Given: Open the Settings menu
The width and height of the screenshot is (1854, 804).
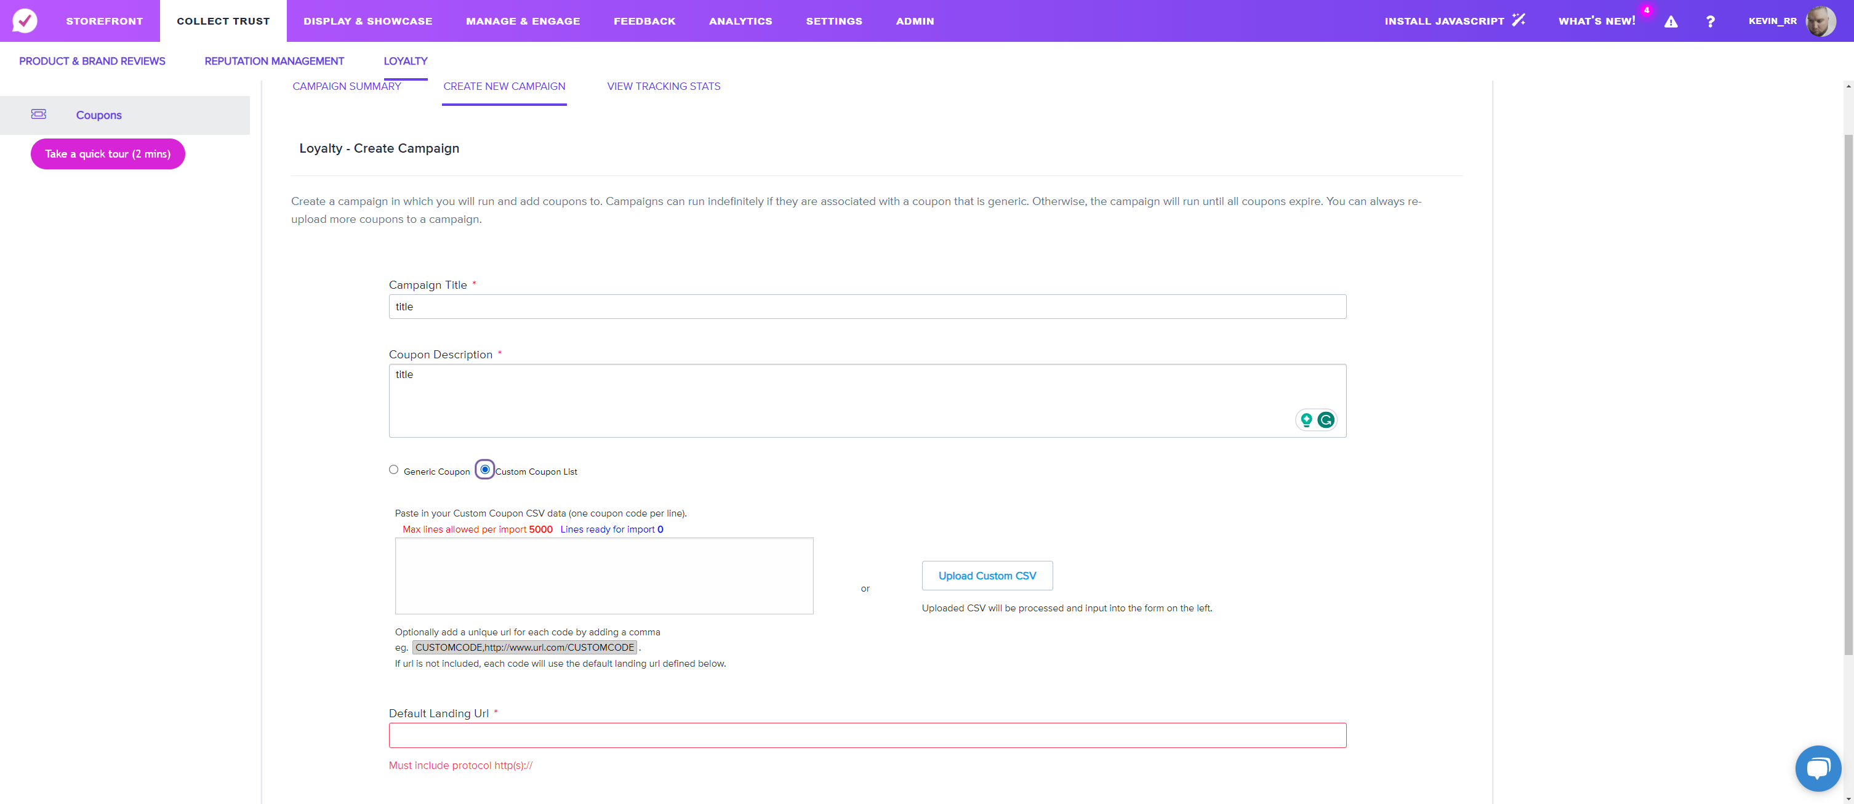Looking at the screenshot, I should coord(834,21).
